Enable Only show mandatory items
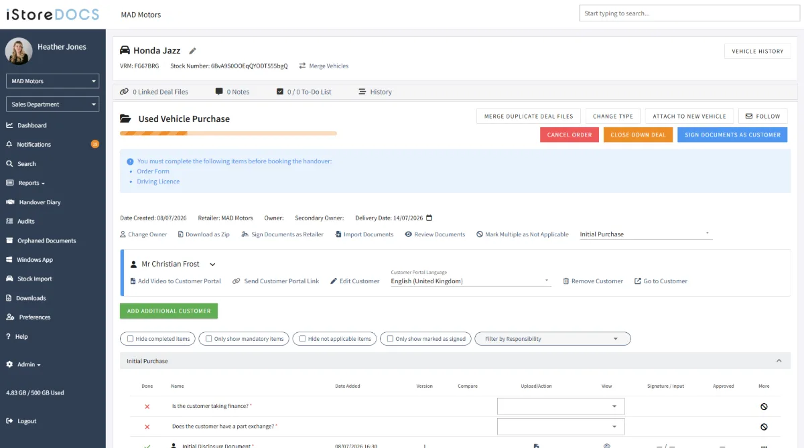The height and width of the screenshot is (448, 804). (209, 339)
